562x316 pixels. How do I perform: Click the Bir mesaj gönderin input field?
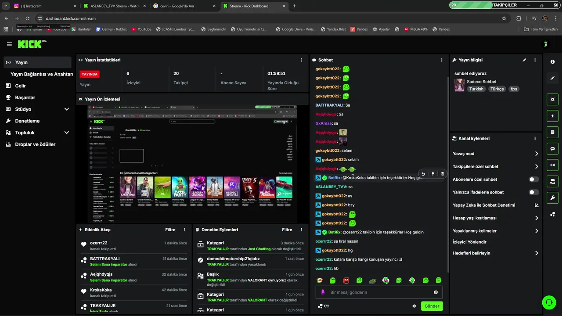[x=379, y=292]
